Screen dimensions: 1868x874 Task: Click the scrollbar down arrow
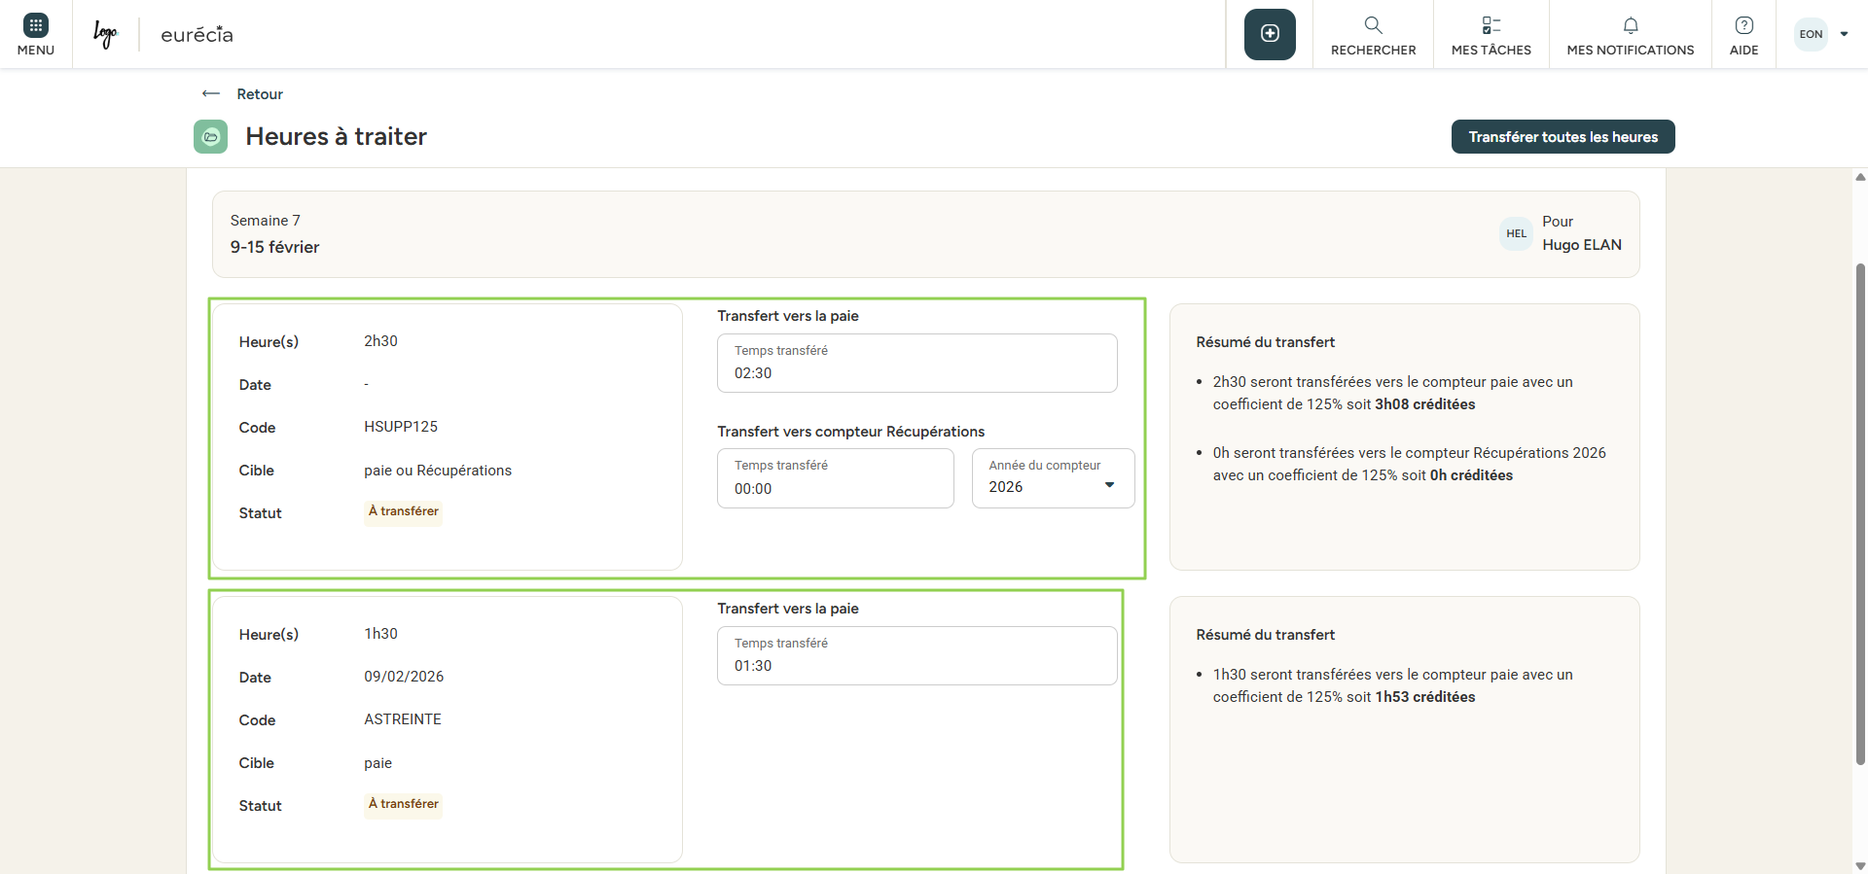[x=1860, y=865]
